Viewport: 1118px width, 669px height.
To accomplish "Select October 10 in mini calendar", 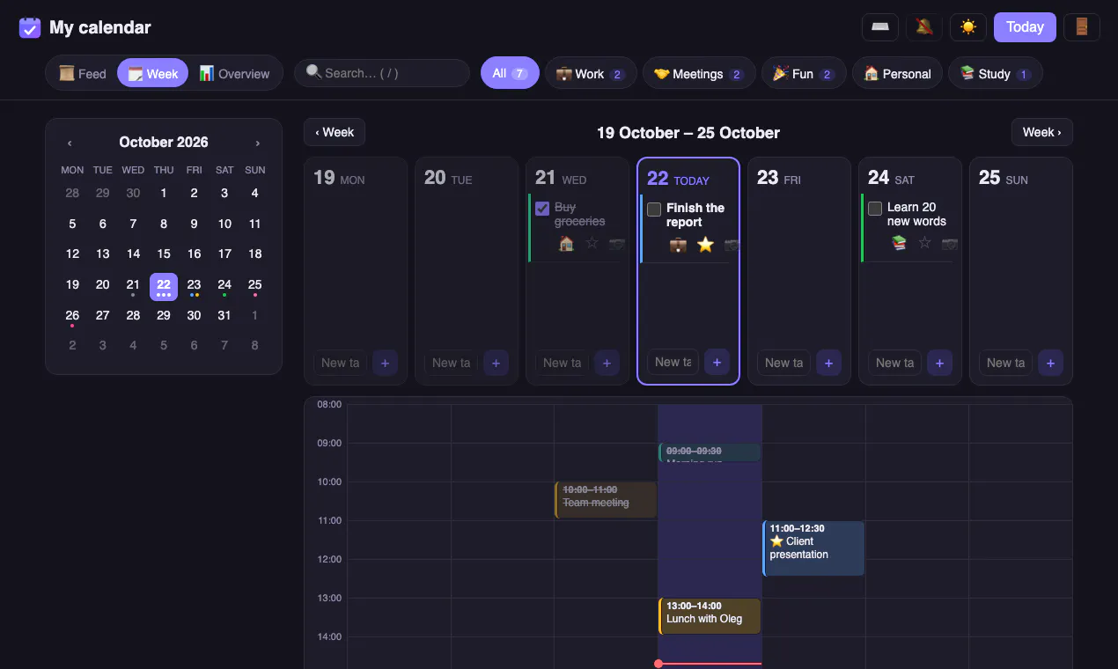I will (224, 224).
